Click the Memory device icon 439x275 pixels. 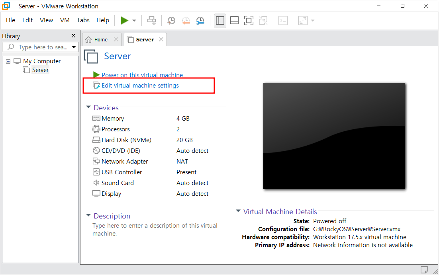pos(96,118)
